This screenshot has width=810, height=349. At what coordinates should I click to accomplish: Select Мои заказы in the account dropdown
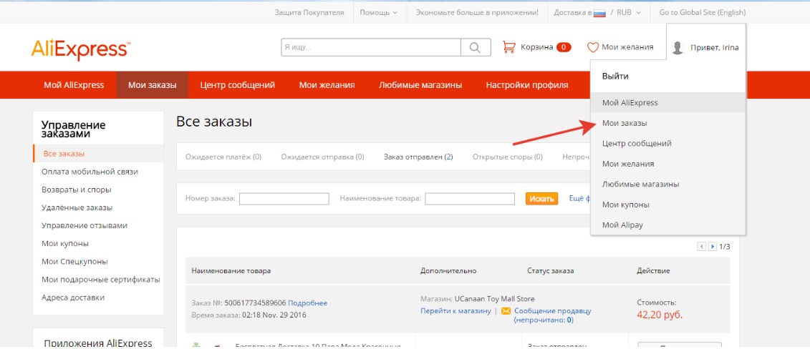[x=620, y=123]
